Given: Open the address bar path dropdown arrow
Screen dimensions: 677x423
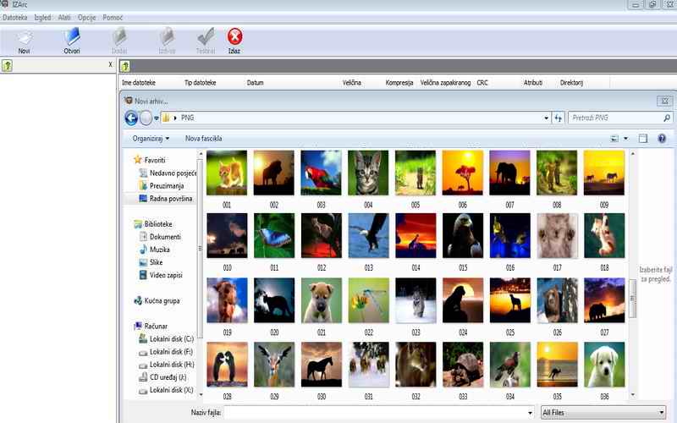Looking at the screenshot, I should [546, 118].
